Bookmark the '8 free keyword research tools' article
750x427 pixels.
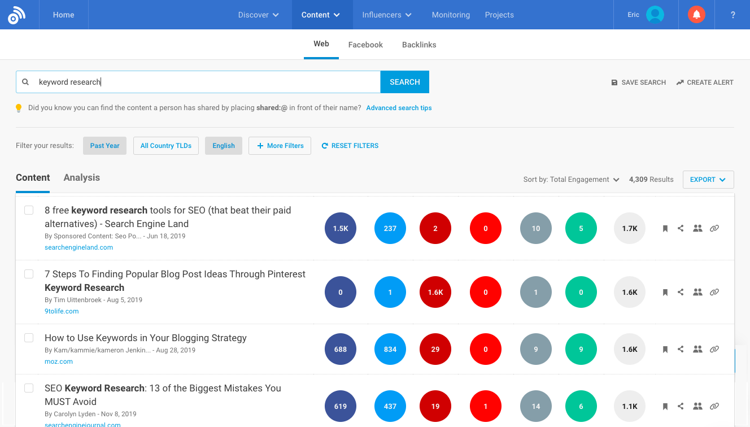665,229
